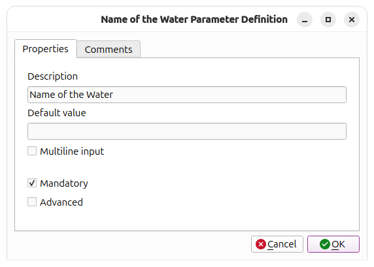The image size is (374, 267).
Task: Focus the Description text field
Action: [x=187, y=95]
